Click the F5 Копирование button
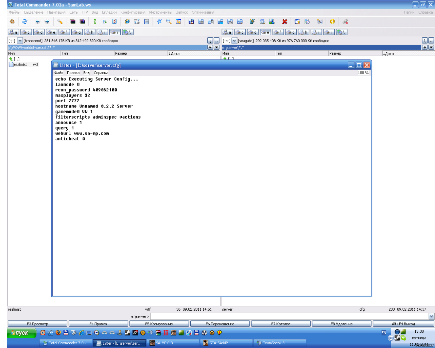435x348 pixels. point(159,324)
